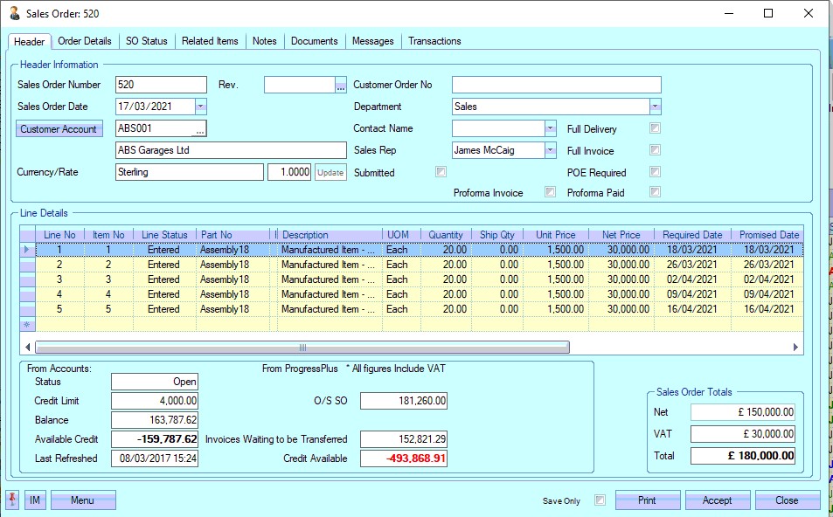833x517 pixels.
Task: Click the Customer Order No field
Action: click(x=556, y=85)
